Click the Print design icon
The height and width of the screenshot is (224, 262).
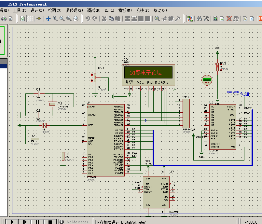point(4,19)
